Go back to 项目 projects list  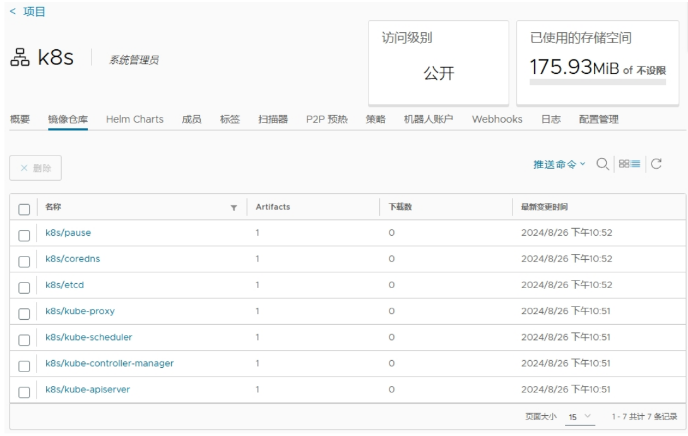click(x=28, y=12)
